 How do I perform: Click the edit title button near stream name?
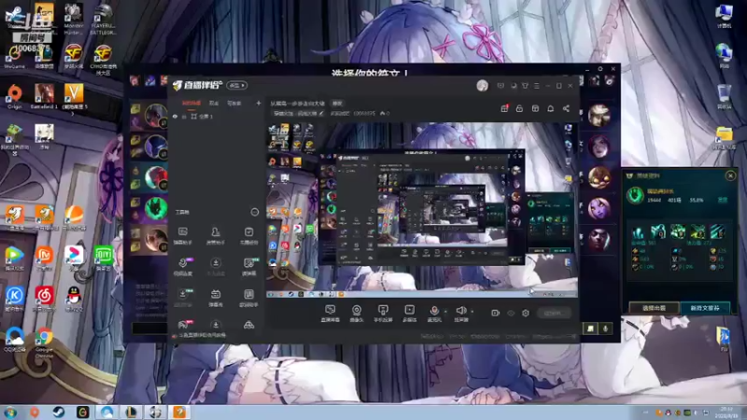(x=337, y=104)
